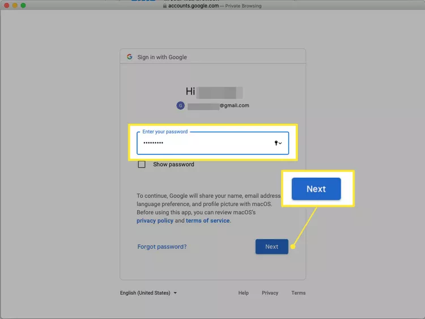Click the Next button beside Forgot password
The image size is (425, 319).
(x=272, y=247)
